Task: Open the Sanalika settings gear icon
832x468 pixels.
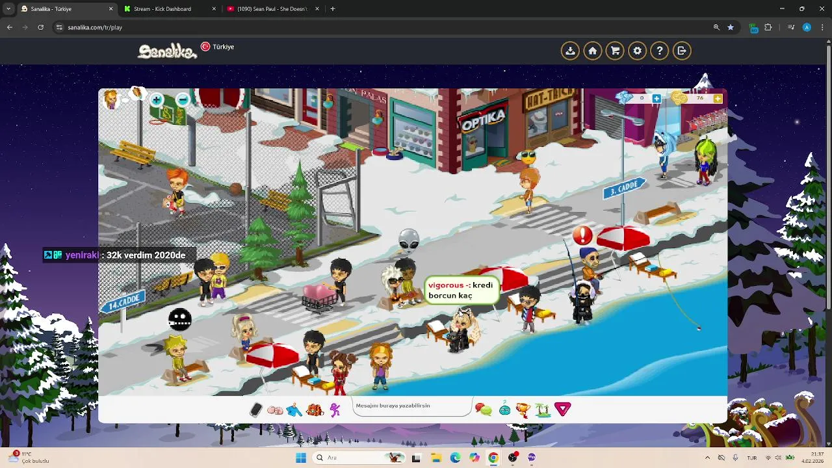Action: (637, 51)
